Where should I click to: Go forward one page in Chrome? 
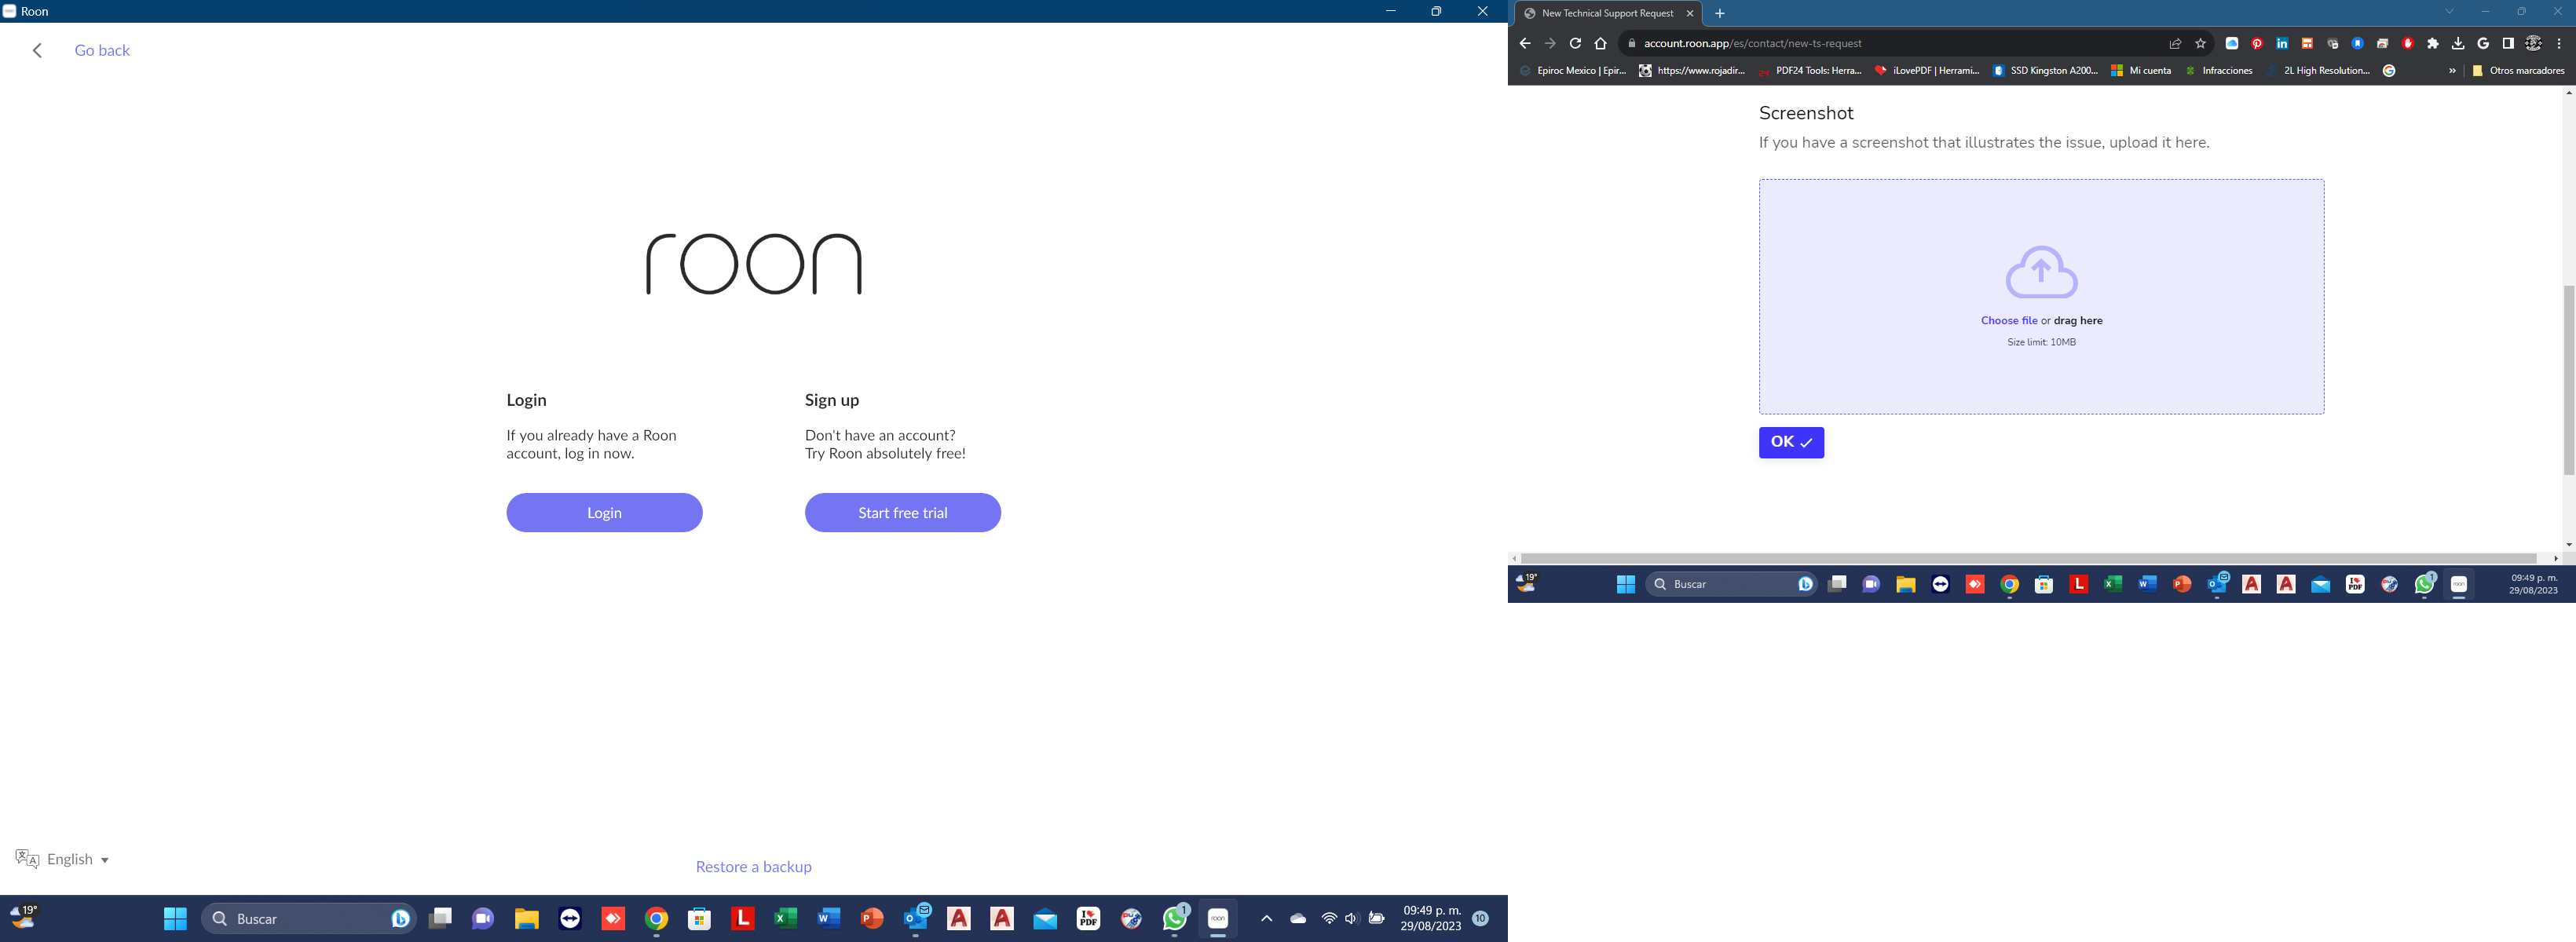coord(1550,43)
